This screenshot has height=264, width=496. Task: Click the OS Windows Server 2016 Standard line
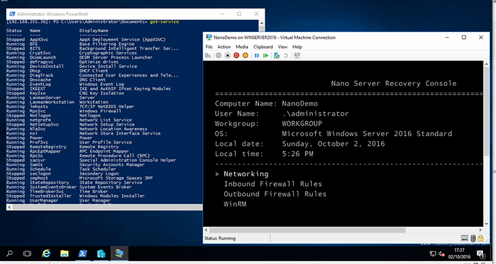pyautogui.click(x=334, y=134)
